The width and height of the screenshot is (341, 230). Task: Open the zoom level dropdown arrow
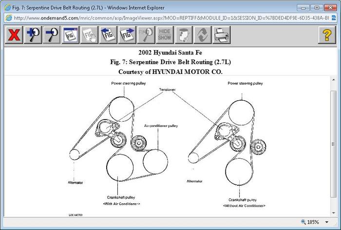pyautogui.click(x=327, y=222)
